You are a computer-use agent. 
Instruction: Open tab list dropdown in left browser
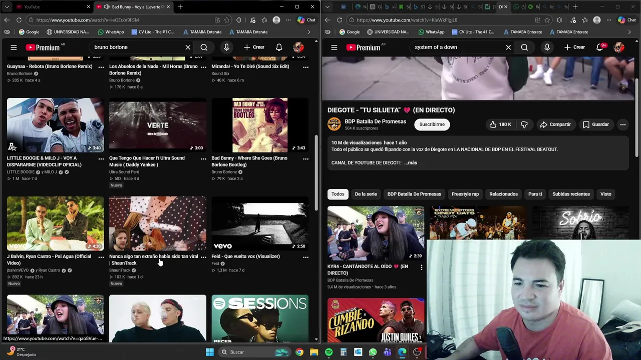7,6
